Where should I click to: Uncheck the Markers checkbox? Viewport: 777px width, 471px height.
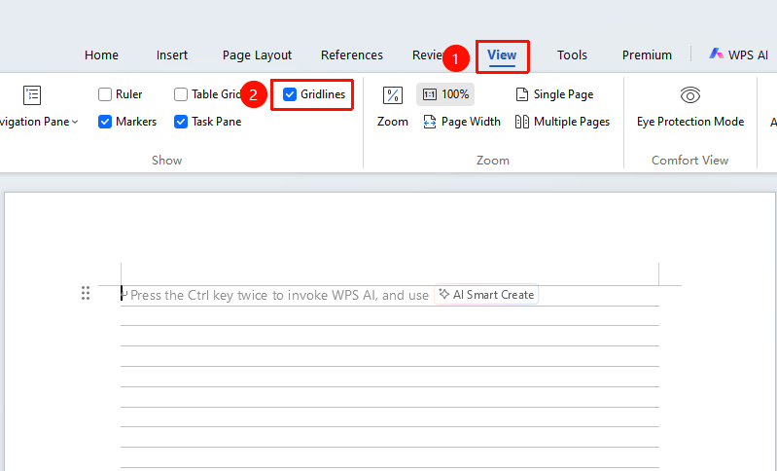coord(105,122)
